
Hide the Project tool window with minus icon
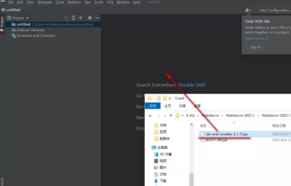[x=96, y=18]
